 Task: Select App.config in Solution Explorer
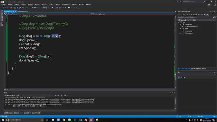pyautogui.click(x=189, y=31)
